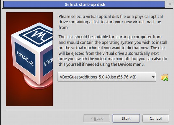Expand the start-up disk dropdown arrow

(153, 77)
